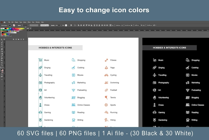This screenshot has width=209, height=140.
Task: Click the Fill box in Tools panel
Action: tap(1, 69)
